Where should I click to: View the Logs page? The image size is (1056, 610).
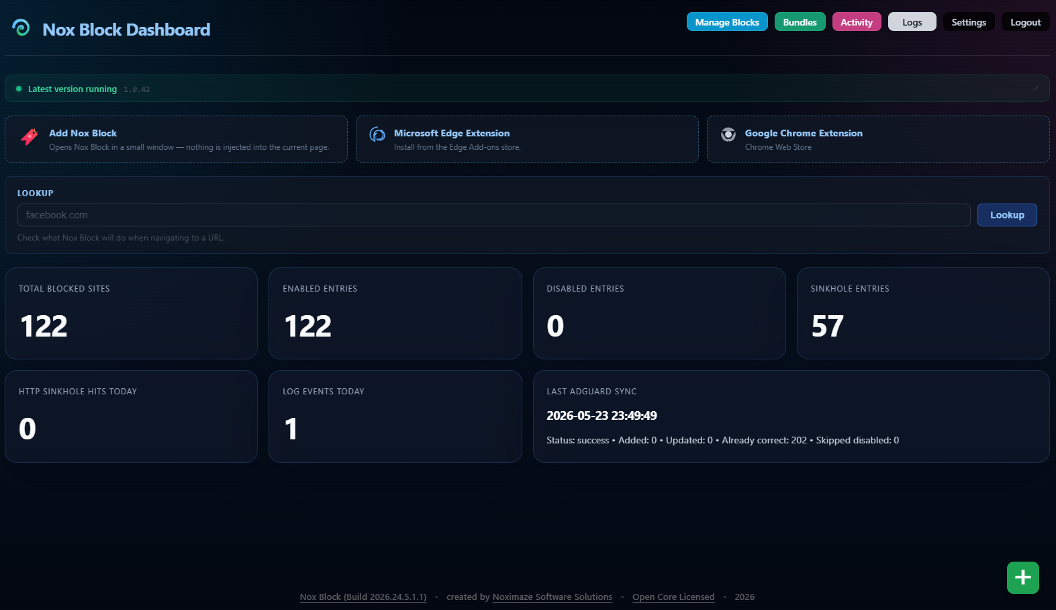(x=912, y=22)
